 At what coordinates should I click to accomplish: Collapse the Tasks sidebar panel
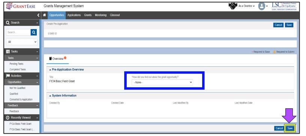pos(37,52)
